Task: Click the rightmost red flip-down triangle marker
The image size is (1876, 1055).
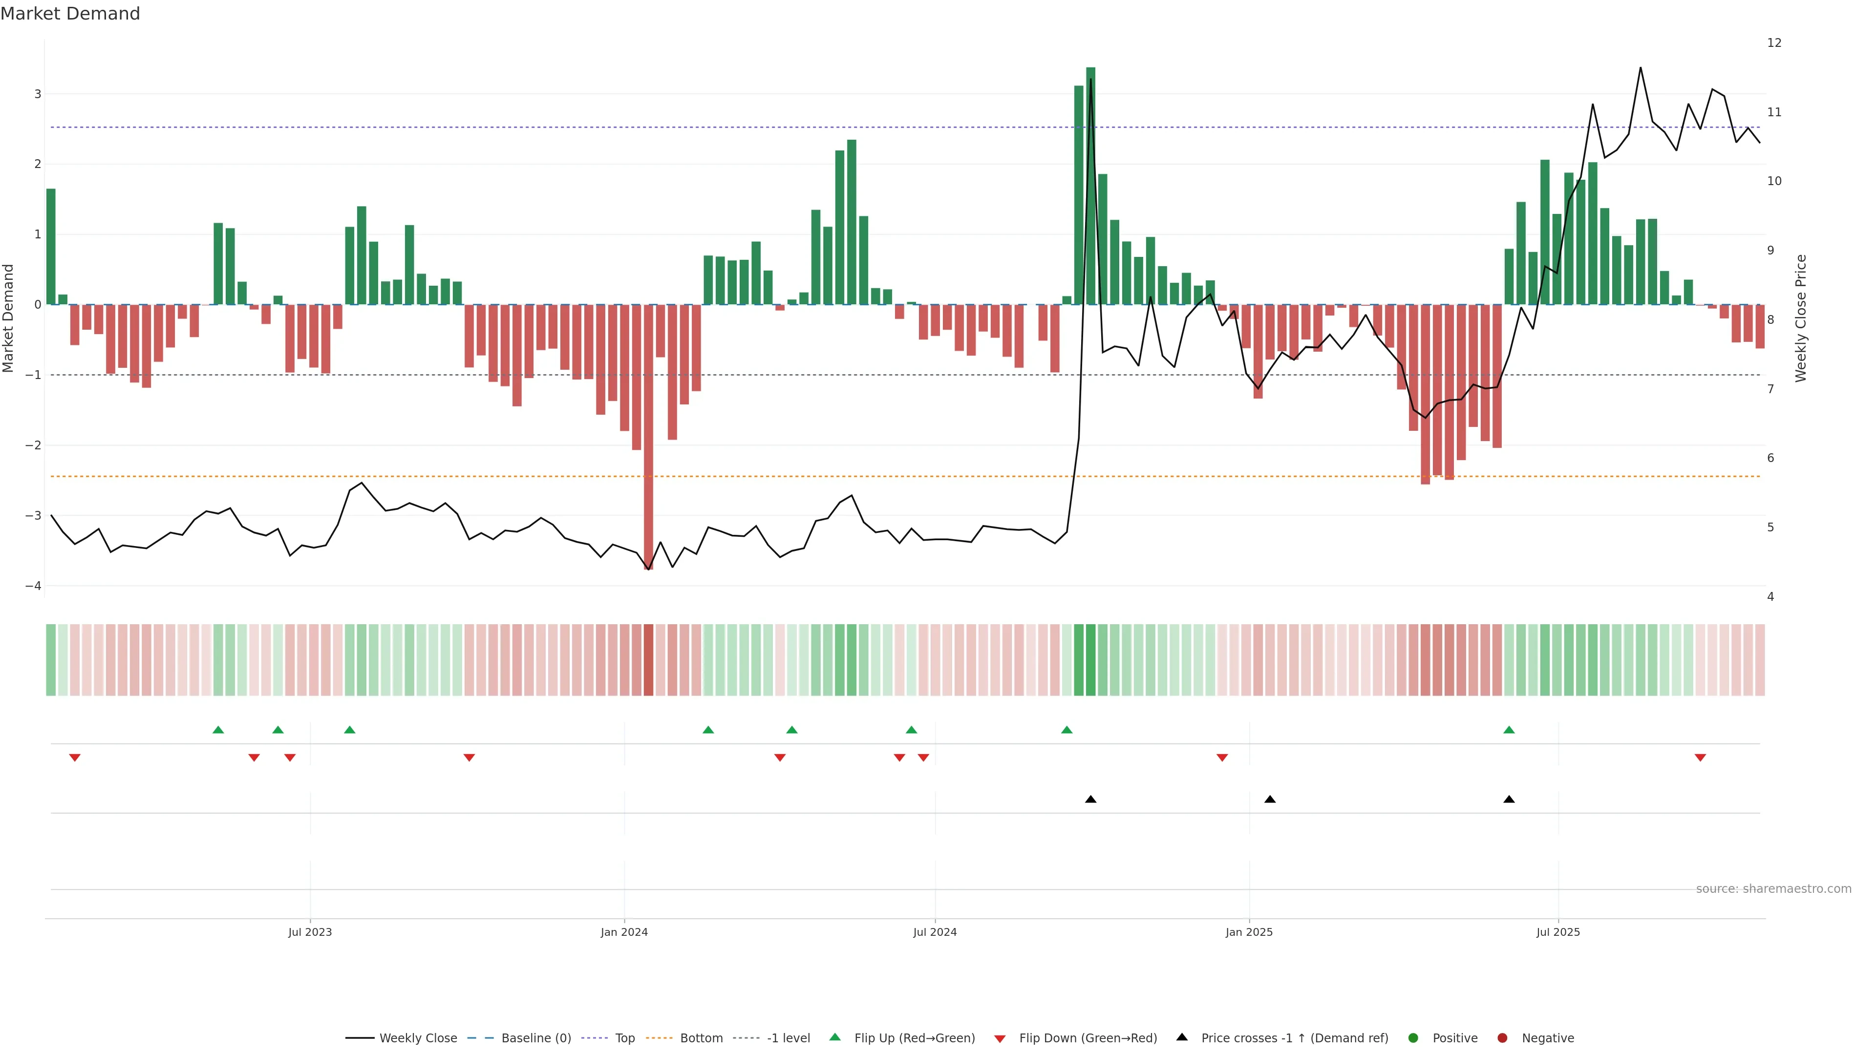Action: [x=1700, y=758]
